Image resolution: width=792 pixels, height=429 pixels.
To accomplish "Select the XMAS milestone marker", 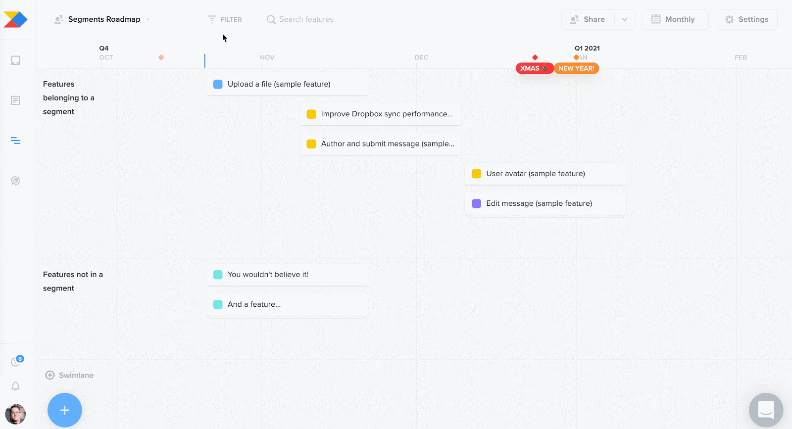I will [x=534, y=68].
